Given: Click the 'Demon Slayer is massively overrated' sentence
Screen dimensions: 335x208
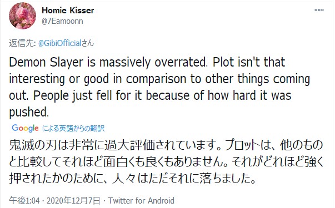Looking at the screenshot, I should [x=108, y=62].
